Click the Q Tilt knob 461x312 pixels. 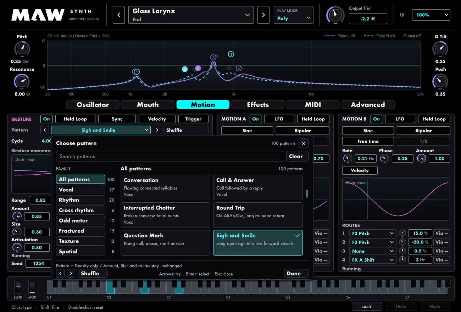click(440, 48)
